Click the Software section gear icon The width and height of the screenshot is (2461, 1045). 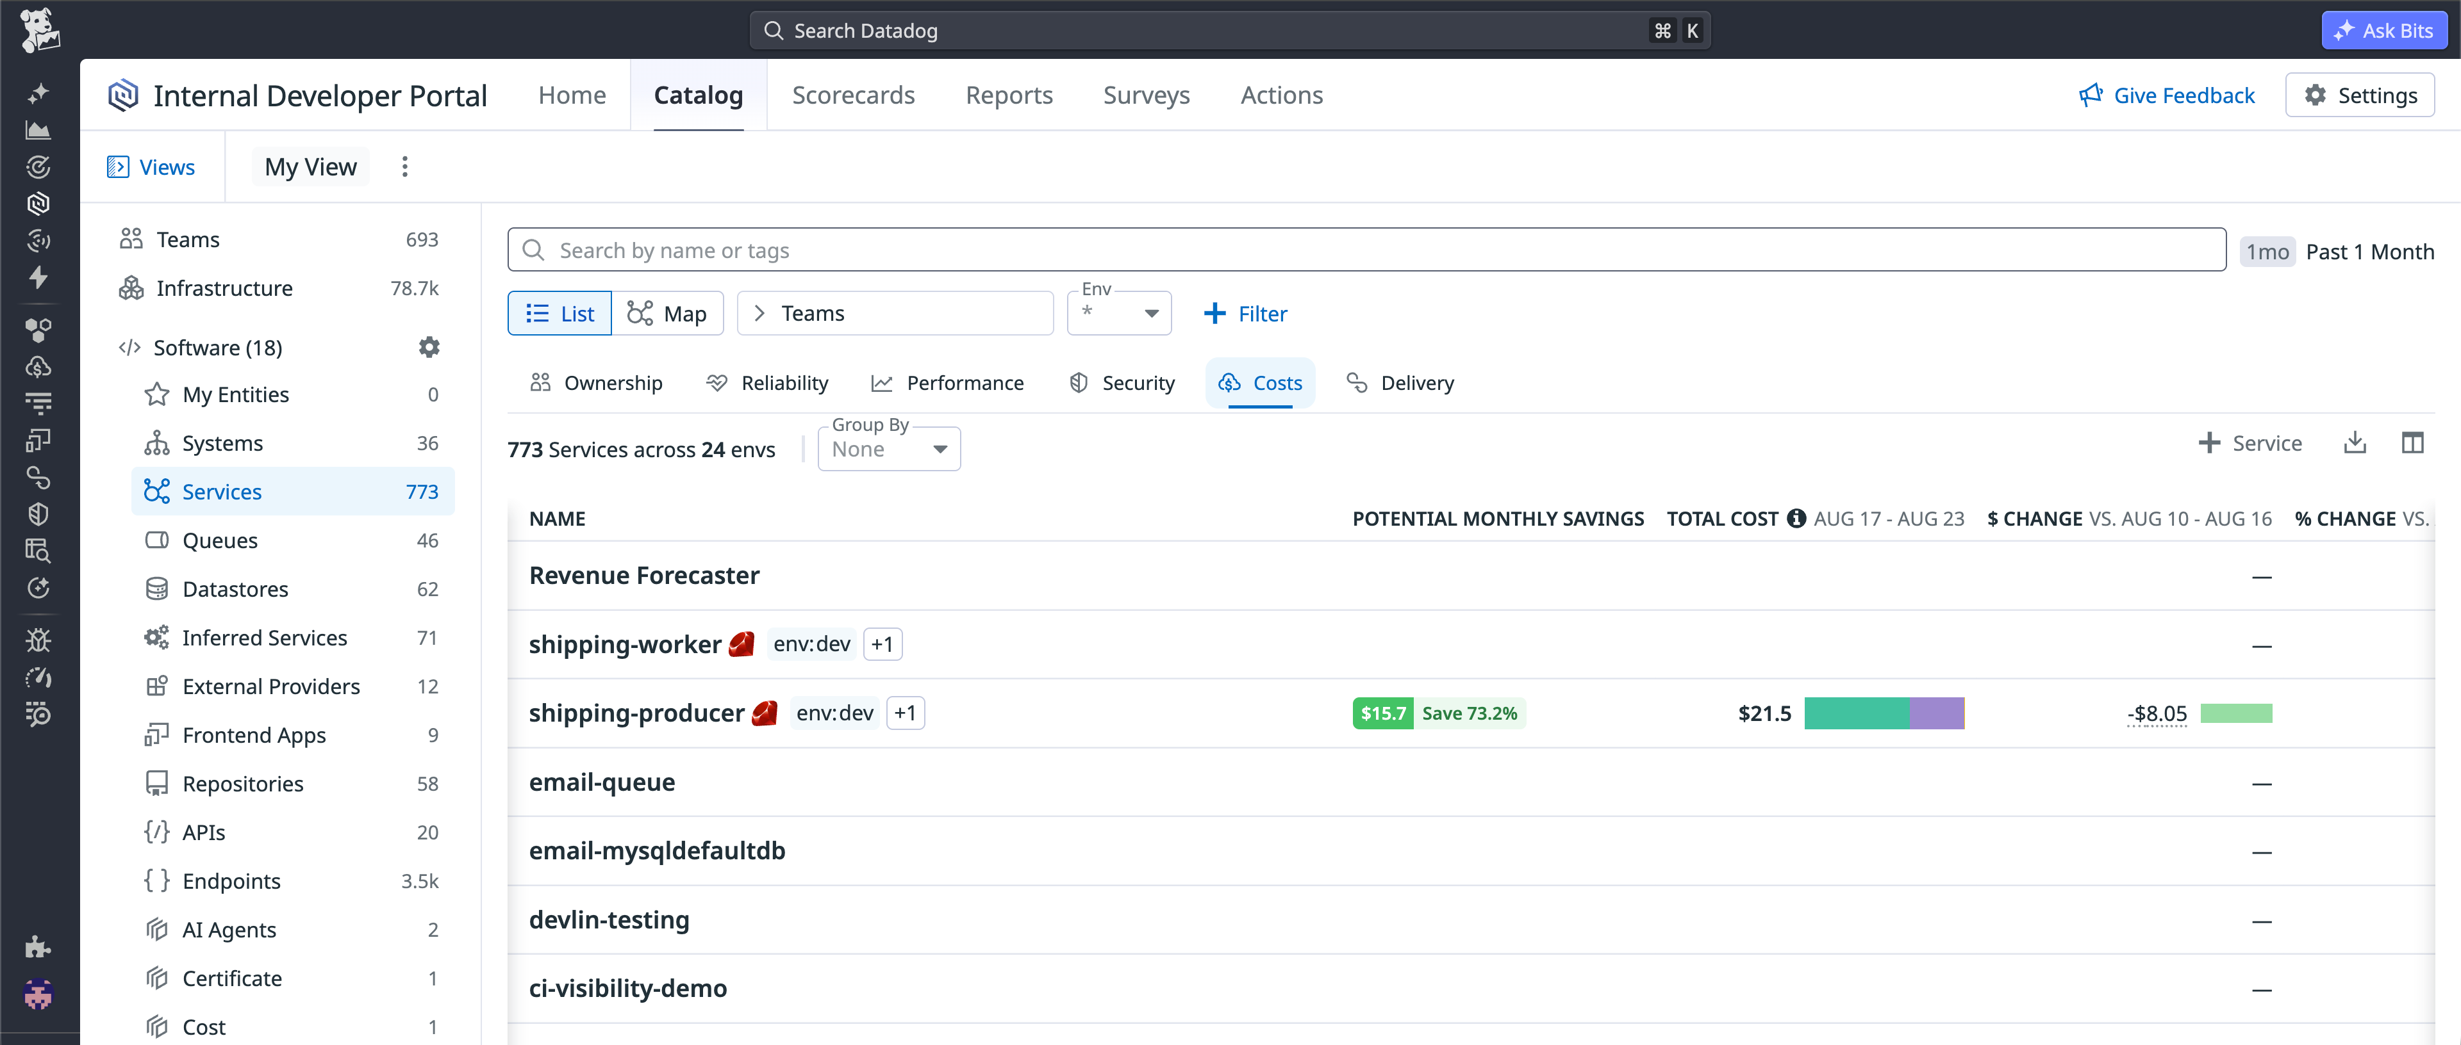pyautogui.click(x=429, y=348)
